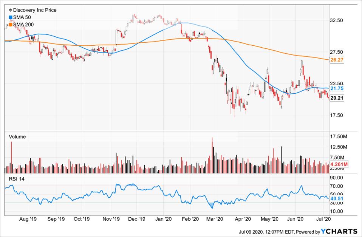The height and width of the screenshot is (237, 362).
Task: Click the red 4.261M volume value tag
Action: click(339, 164)
